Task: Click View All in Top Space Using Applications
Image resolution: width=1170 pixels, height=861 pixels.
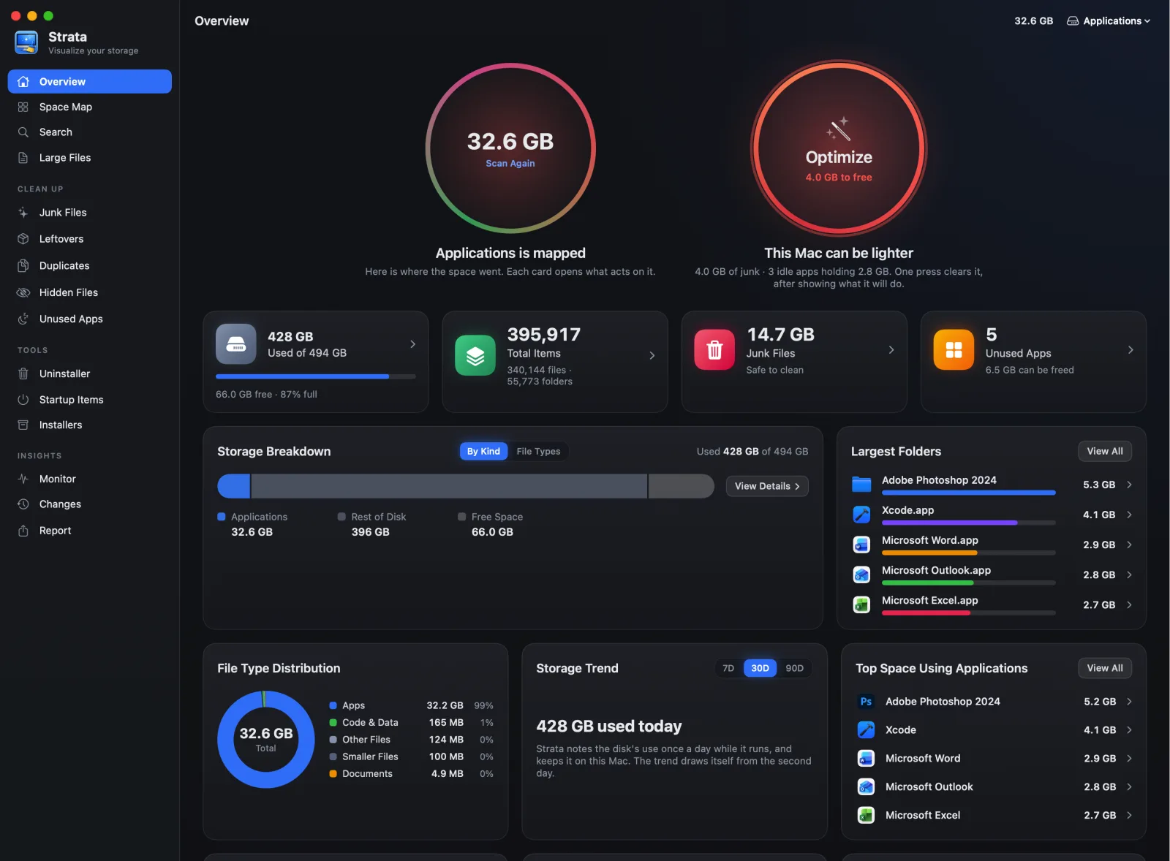Action: coord(1105,668)
